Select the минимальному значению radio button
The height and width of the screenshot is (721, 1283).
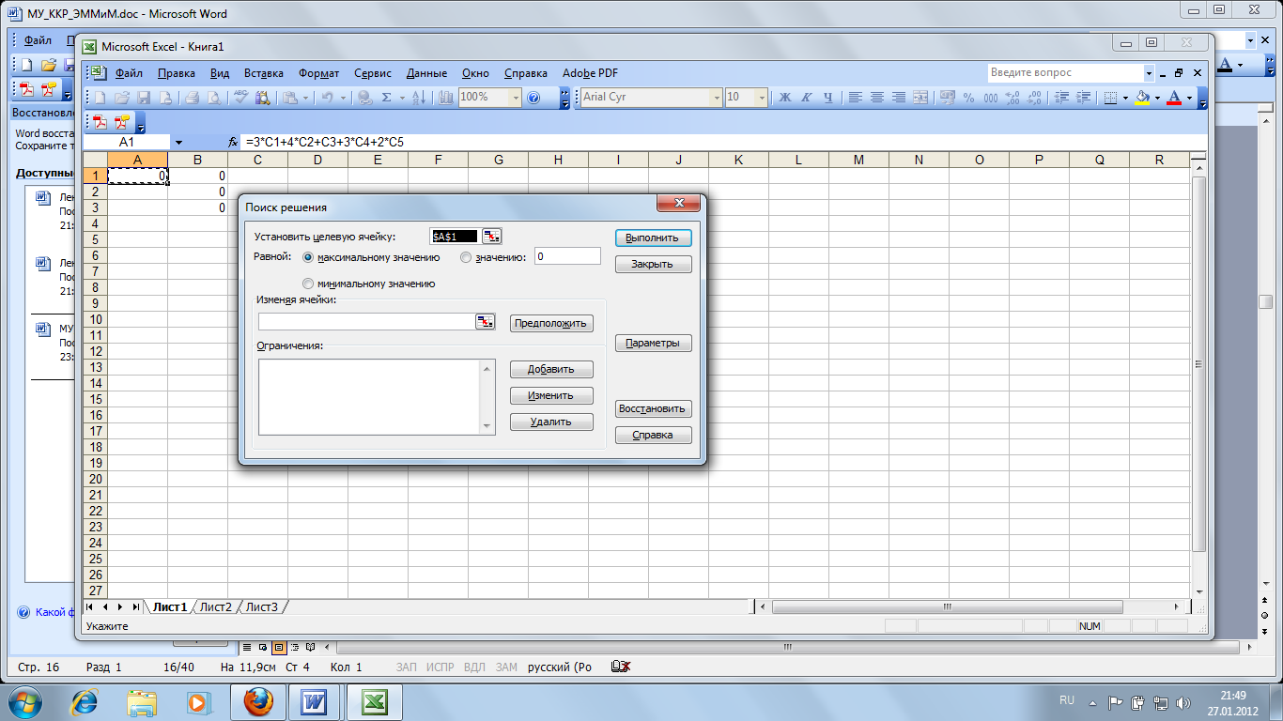click(308, 284)
